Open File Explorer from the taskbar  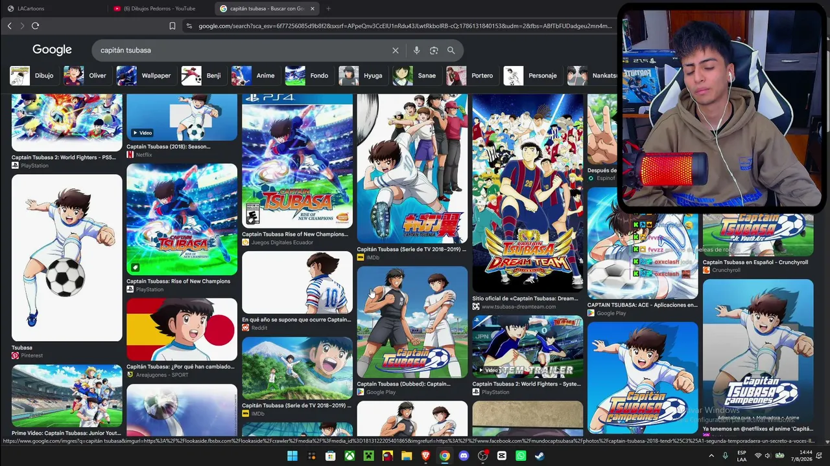pos(407,456)
